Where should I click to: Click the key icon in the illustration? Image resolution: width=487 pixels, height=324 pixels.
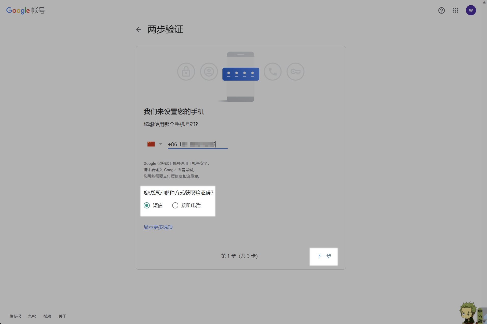click(x=295, y=72)
